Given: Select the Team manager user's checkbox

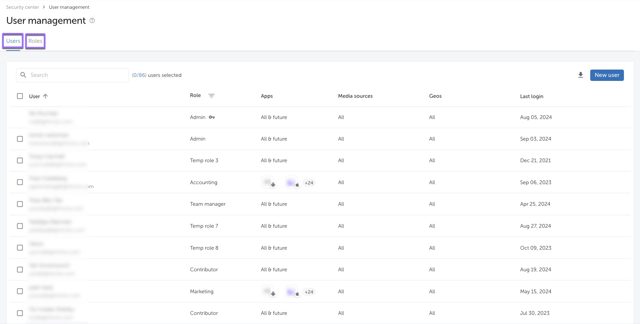Looking at the screenshot, I should pos(20,204).
